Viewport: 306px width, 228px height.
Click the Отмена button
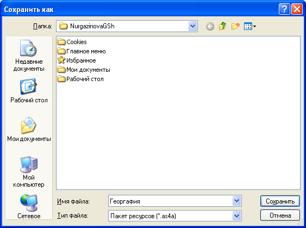pyautogui.click(x=280, y=215)
